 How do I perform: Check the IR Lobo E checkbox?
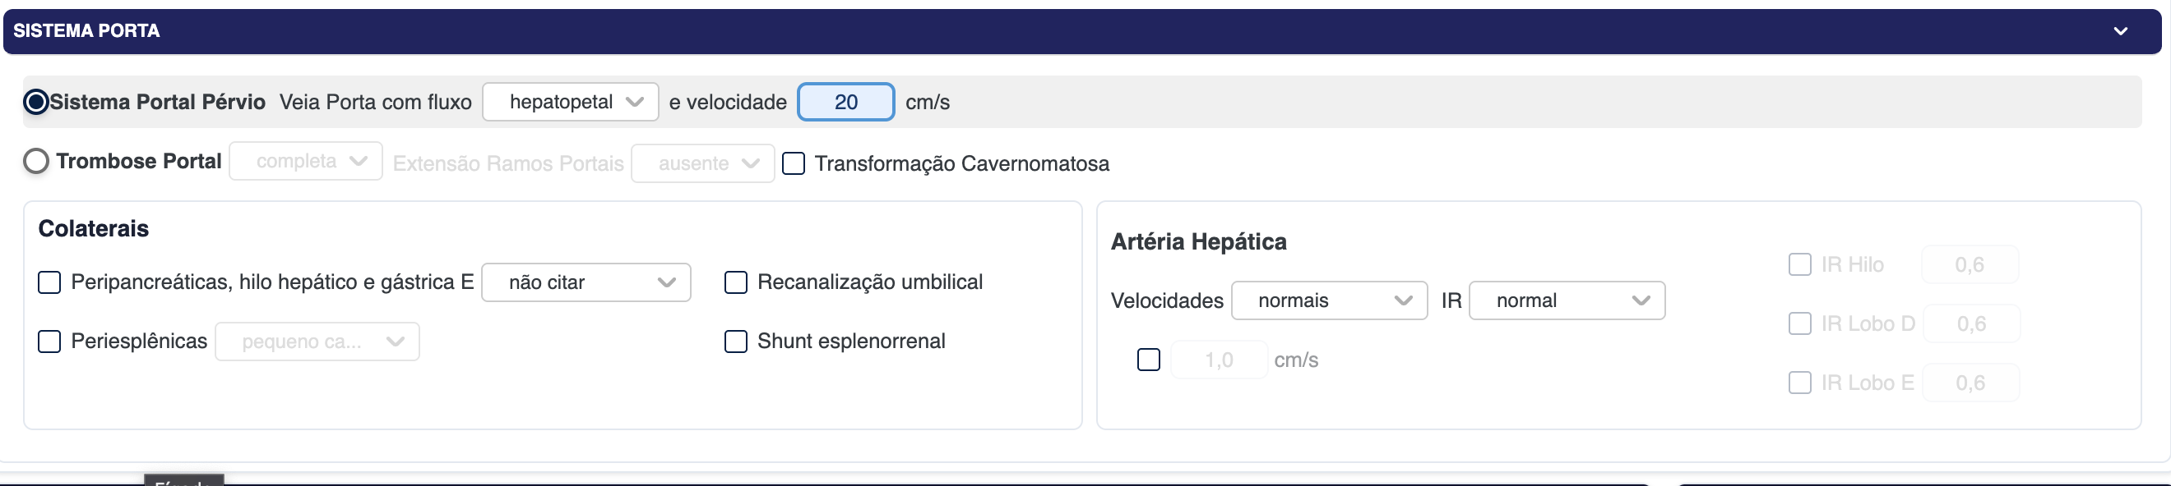1799,383
